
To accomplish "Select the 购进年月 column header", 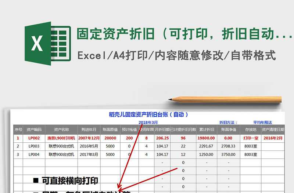I will (89, 130).
